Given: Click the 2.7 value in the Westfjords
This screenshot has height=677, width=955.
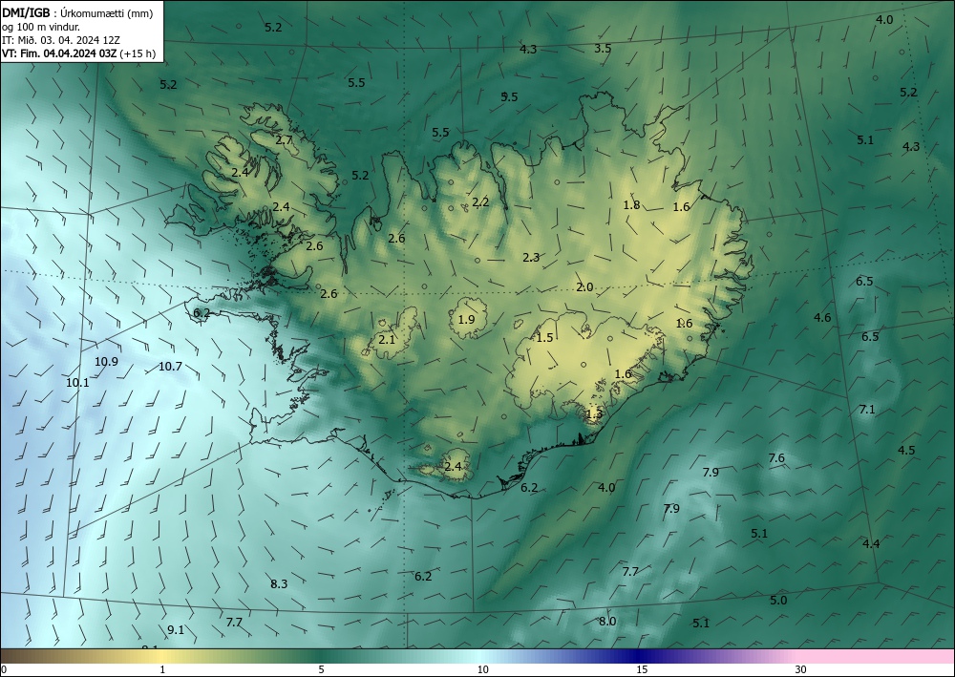Looking at the screenshot, I should [x=284, y=139].
